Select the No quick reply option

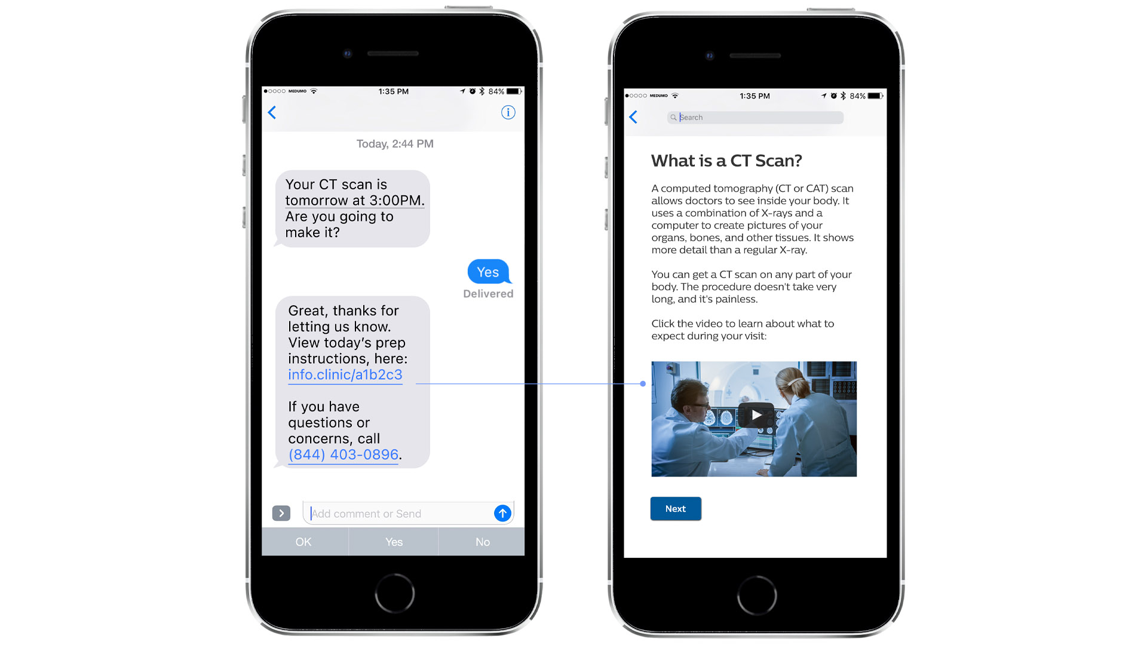pos(480,541)
